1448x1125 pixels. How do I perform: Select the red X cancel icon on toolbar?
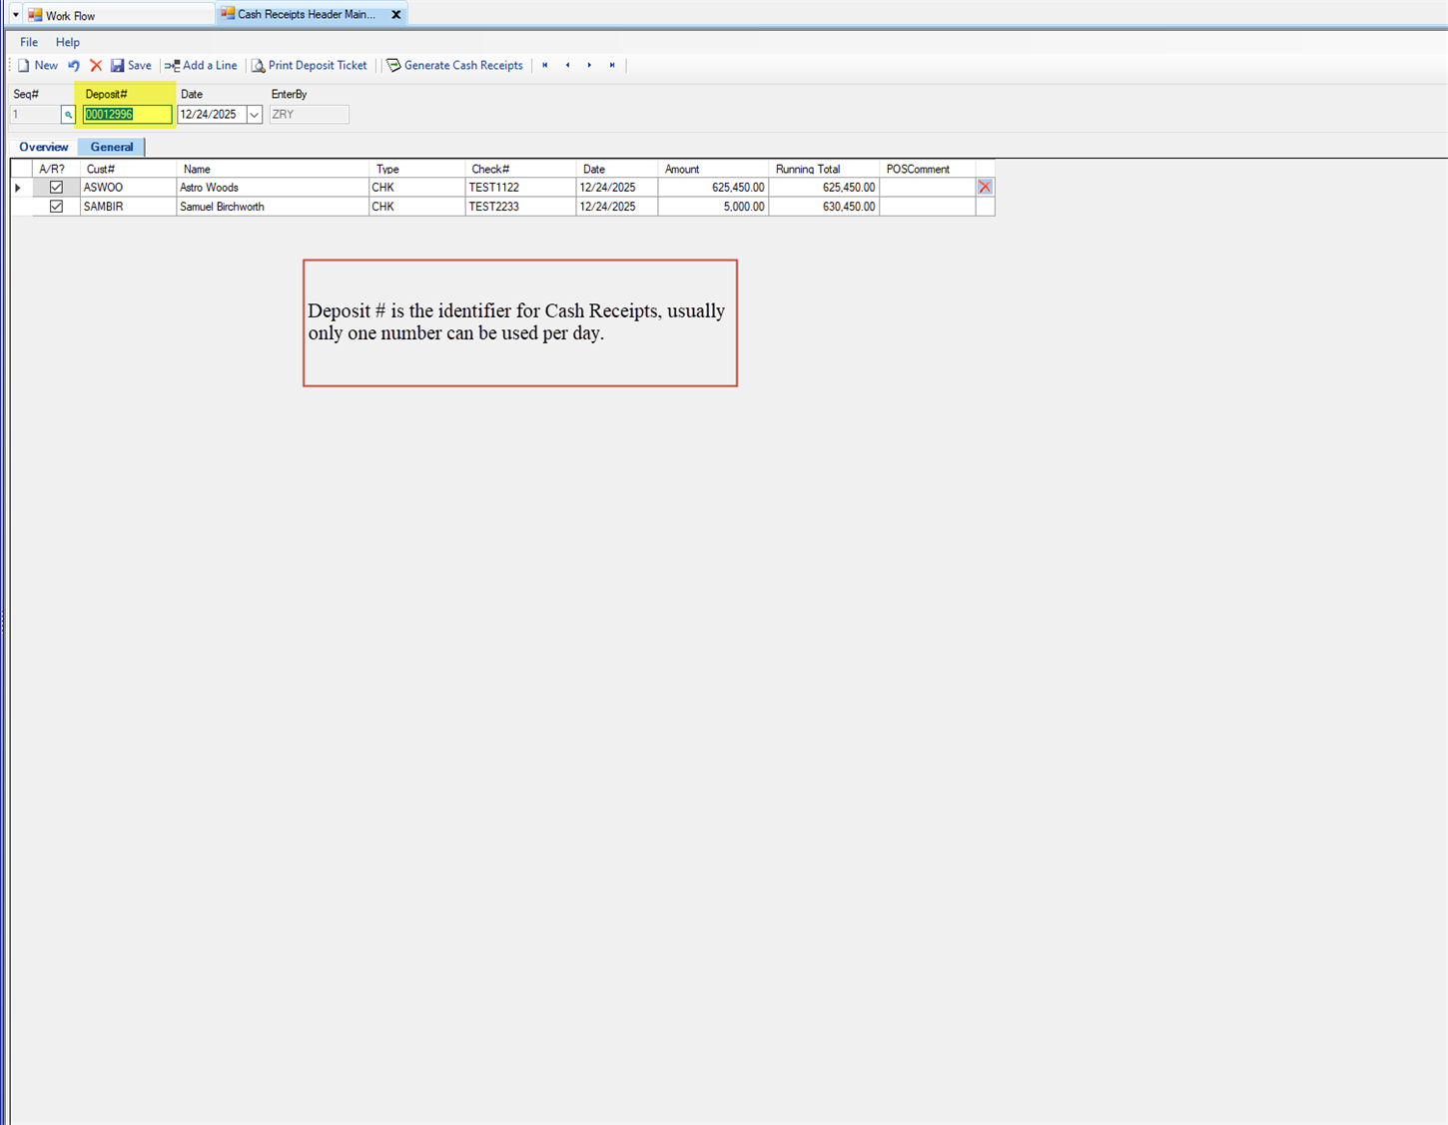[x=95, y=65]
